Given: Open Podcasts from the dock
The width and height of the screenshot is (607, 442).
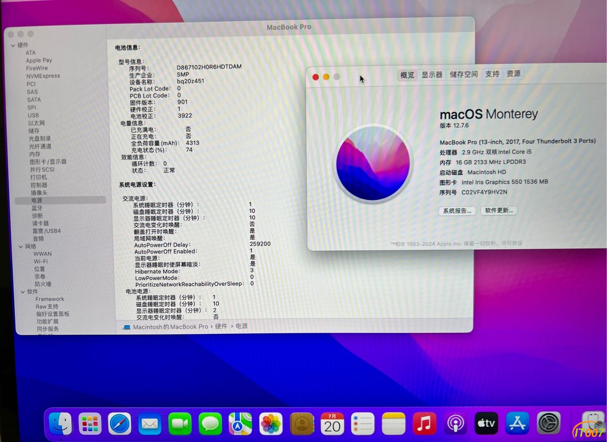Looking at the screenshot, I should [x=455, y=424].
